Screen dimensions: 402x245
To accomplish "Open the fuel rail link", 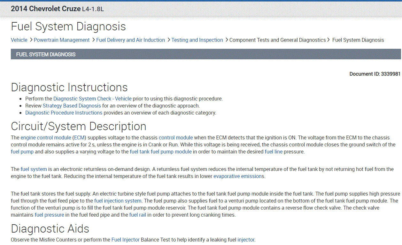I will pyautogui.click(x=138, y=215).
